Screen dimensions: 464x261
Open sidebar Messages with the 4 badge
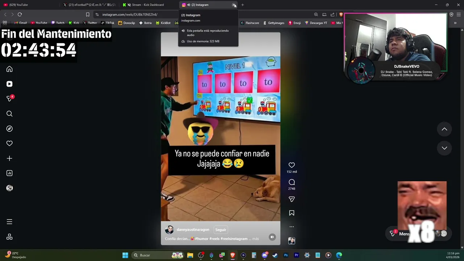click(10, 99)
